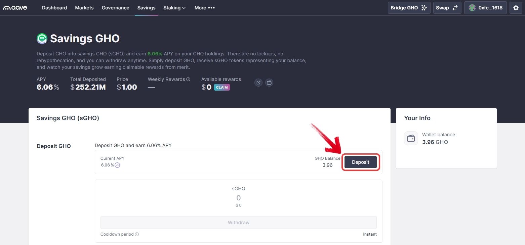Click the Deposit GHO section label
The height and width of the screenshot is (245, 525).
coord(54,146)
